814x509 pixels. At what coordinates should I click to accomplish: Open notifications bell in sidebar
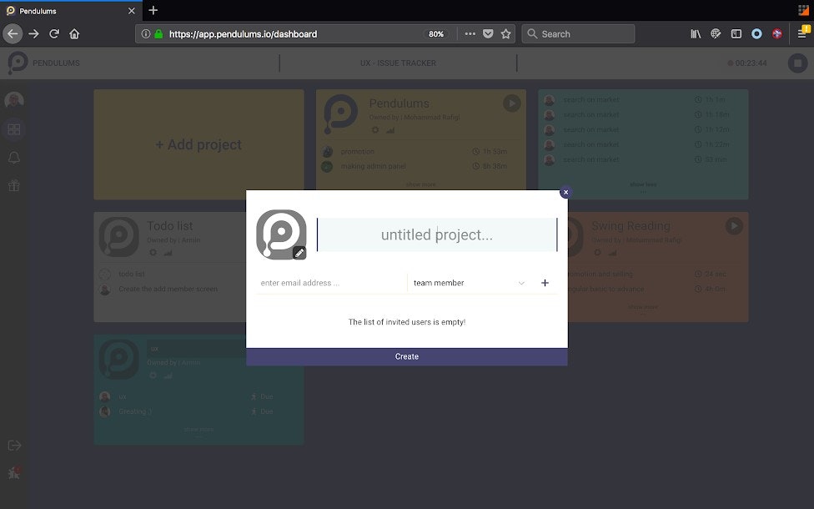[x=14, y=158]
